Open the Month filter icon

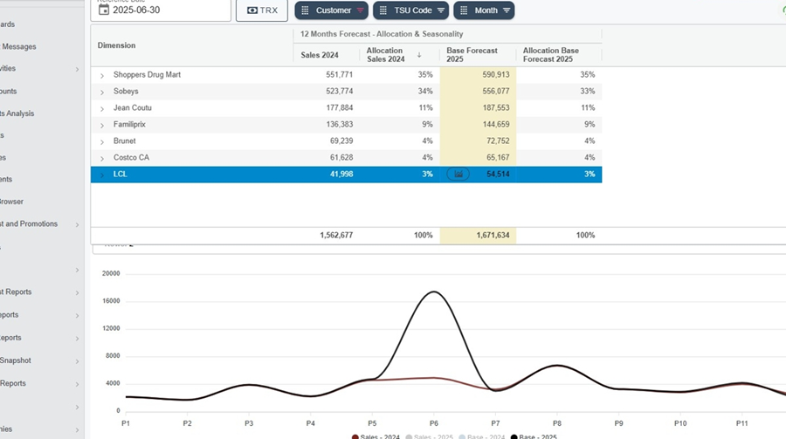click(507, 10)
